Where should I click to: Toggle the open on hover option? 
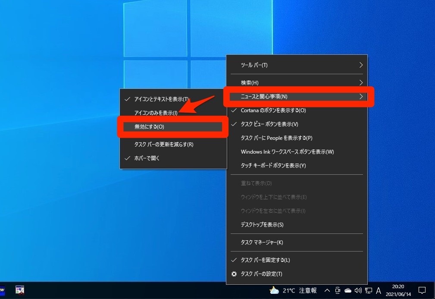tap(147, 158)
